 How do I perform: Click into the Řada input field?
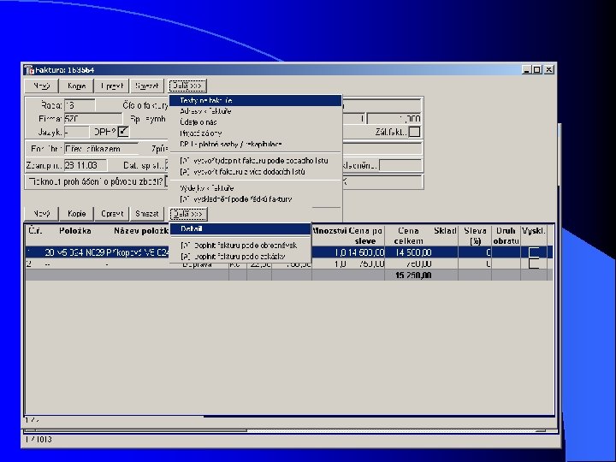tap(80, 105)
